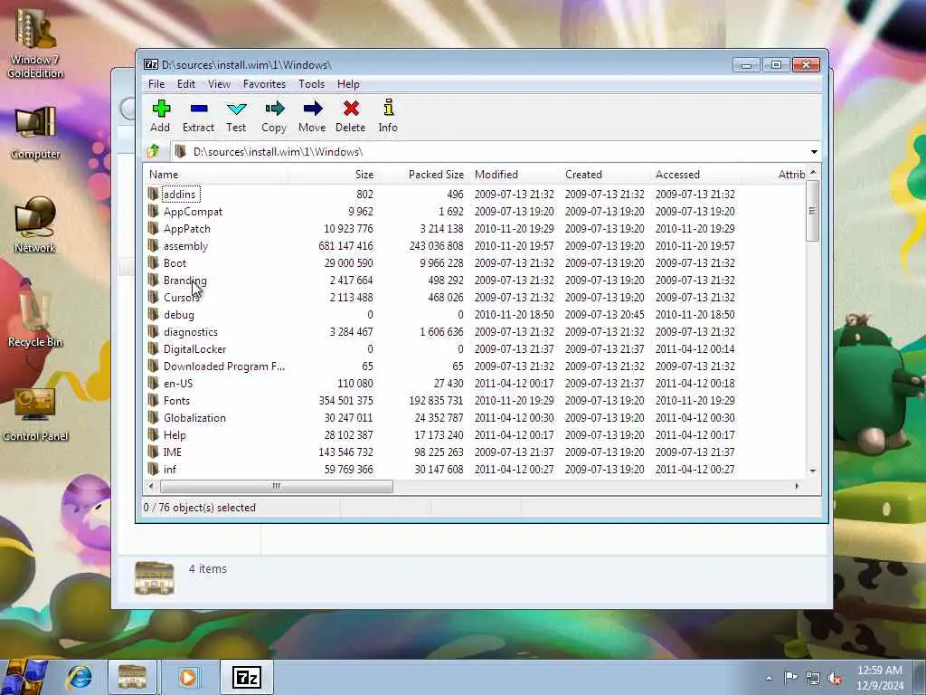Expand the address path dropdown

point(815,152)
